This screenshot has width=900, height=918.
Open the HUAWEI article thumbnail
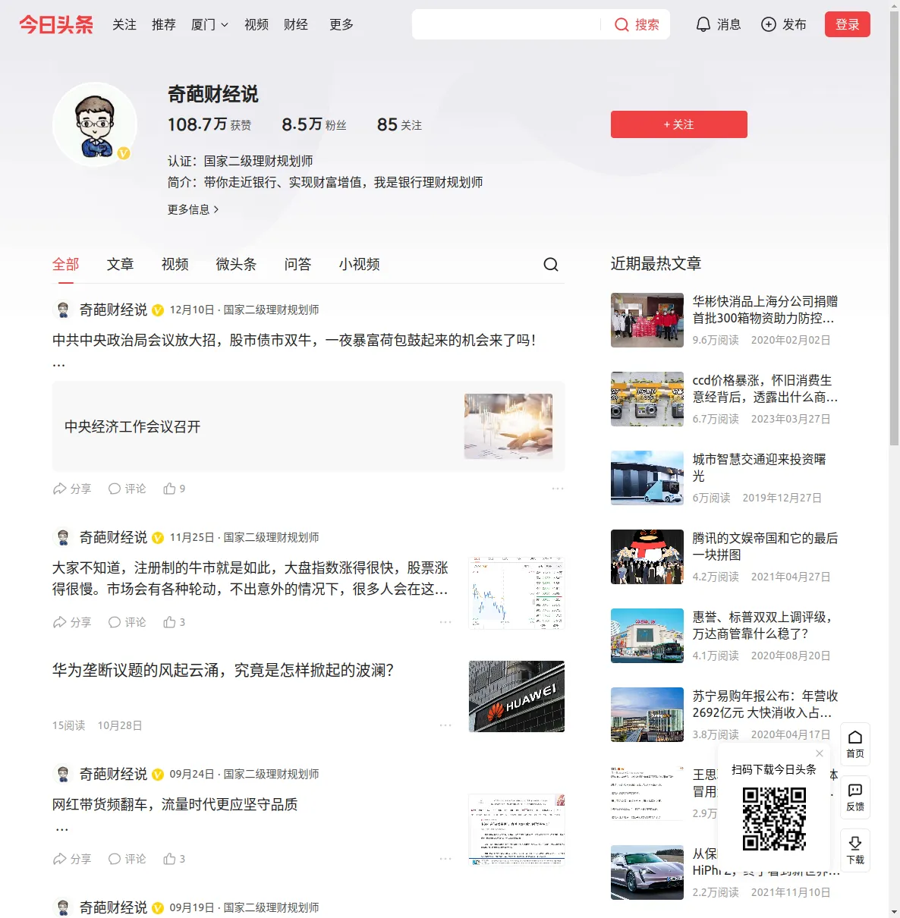pyautogui.click(x=517, y=696)
